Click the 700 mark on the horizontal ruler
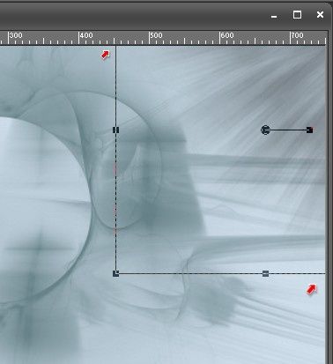 pos(297,35)
